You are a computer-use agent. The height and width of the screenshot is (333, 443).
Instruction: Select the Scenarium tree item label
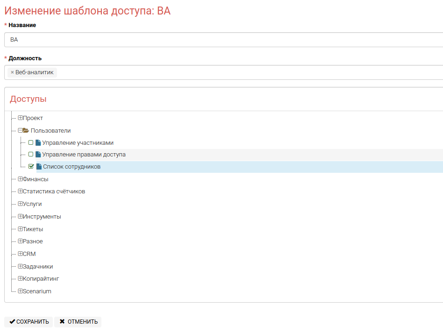37,291
